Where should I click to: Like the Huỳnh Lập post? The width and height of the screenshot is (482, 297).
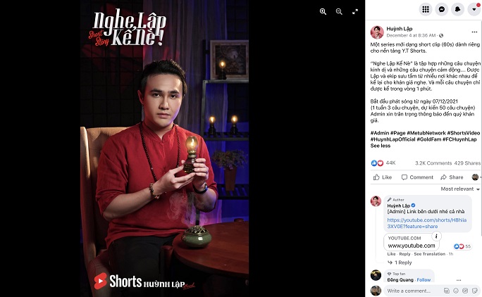(383, 177)
